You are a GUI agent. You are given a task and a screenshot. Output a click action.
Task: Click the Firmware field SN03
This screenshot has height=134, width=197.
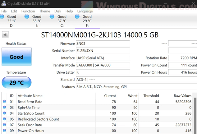pos(103,44)
